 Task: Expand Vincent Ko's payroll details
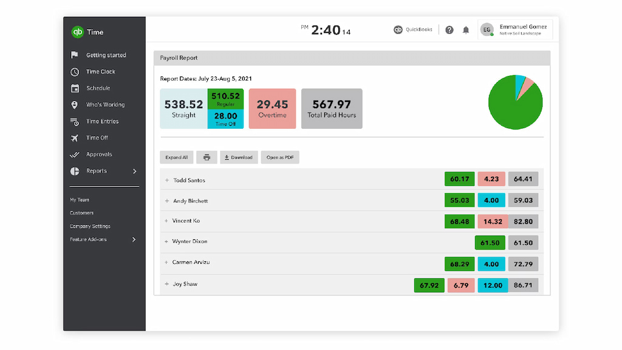(168, 221)
